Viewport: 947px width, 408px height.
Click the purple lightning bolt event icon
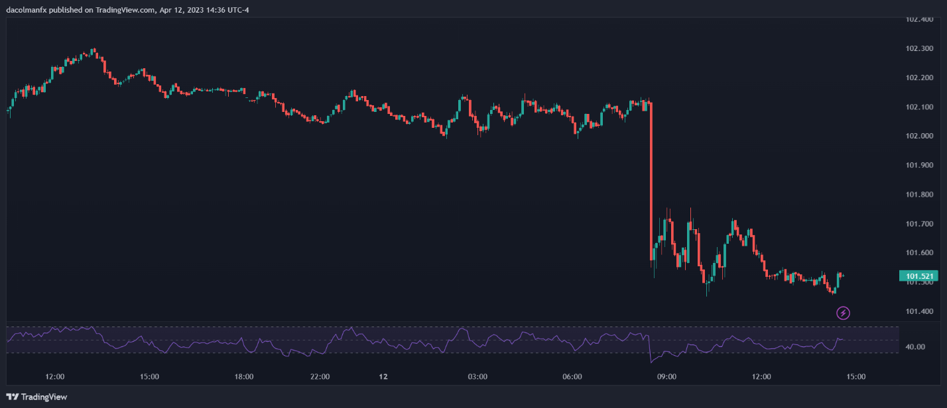click(843, 313)
